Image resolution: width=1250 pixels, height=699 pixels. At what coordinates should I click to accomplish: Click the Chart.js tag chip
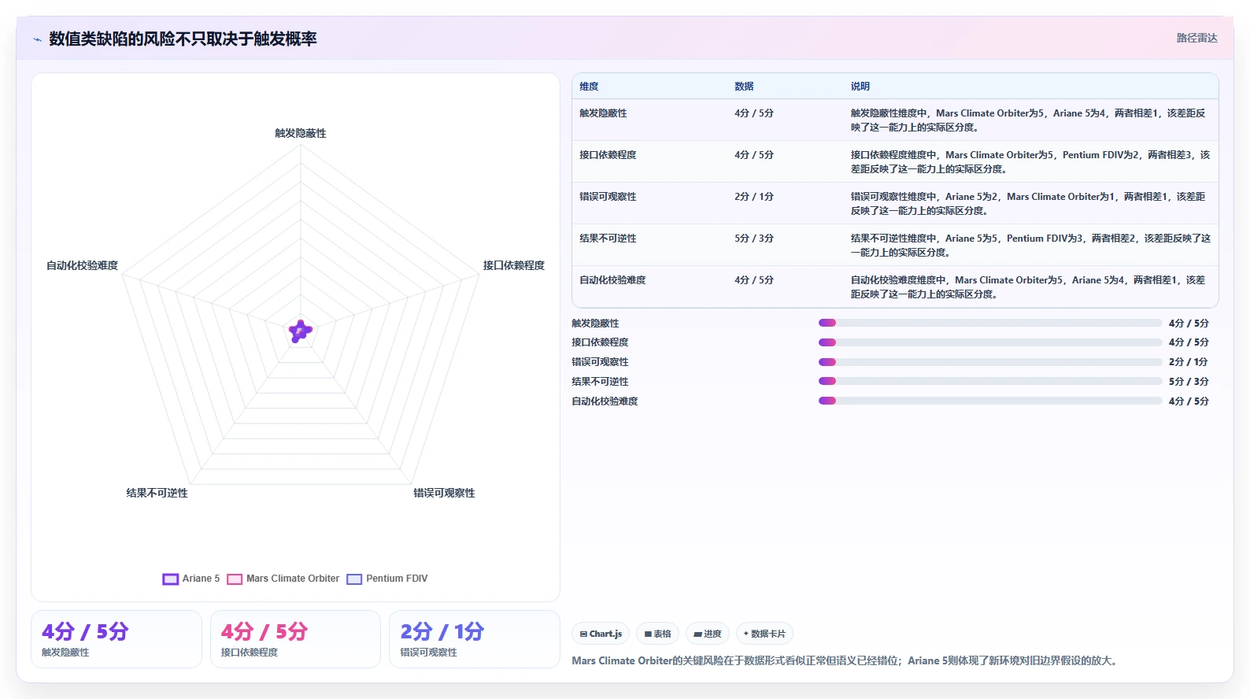point(601,634)
